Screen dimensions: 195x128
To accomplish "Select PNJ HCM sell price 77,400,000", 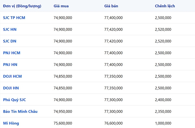I will tap(114, 53).
